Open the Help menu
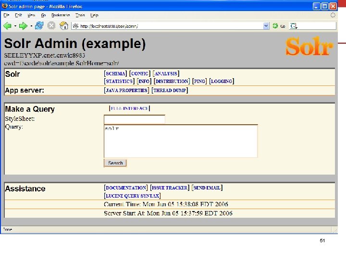This screenshot has height=259, width=346. pyautogui.click(x=94, y=15)
